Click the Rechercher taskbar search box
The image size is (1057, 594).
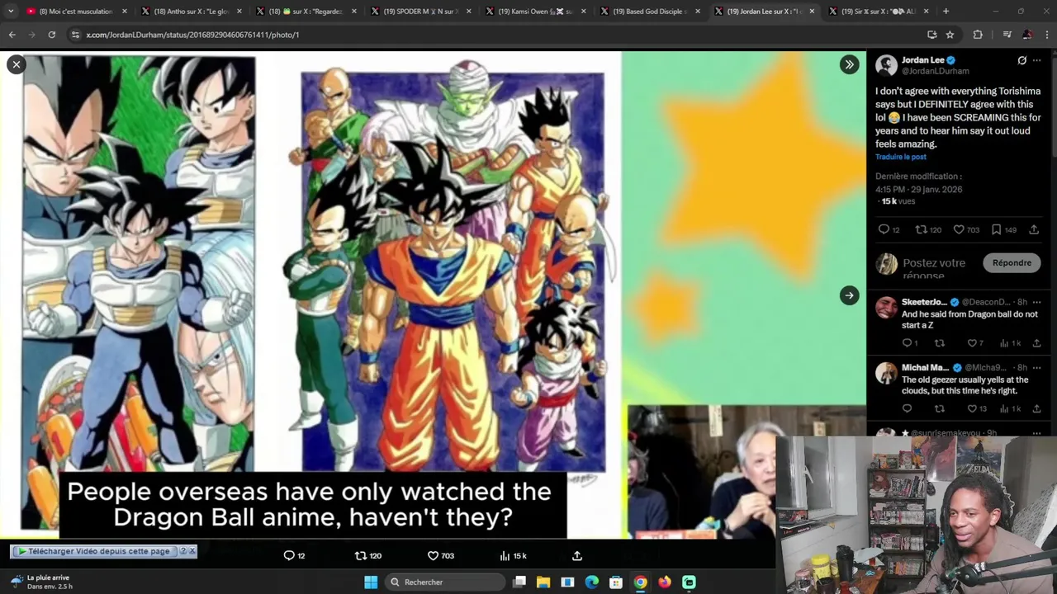(x=446, y=582)
